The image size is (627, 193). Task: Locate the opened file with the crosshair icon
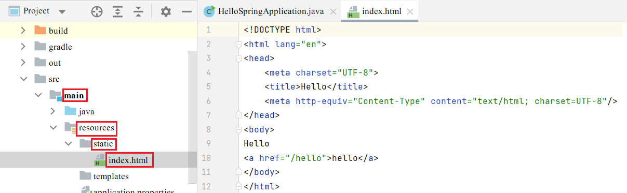pyautogui.click(x=97, y=11)
